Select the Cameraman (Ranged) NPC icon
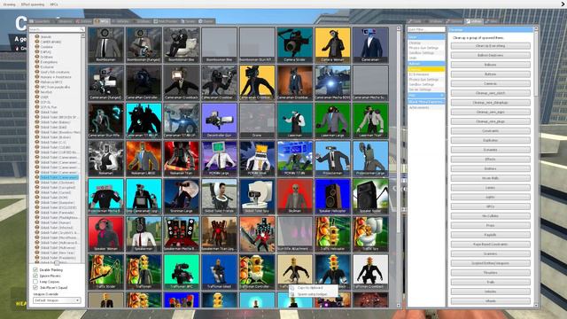This screenshot has height=319, width=567. 105,82
